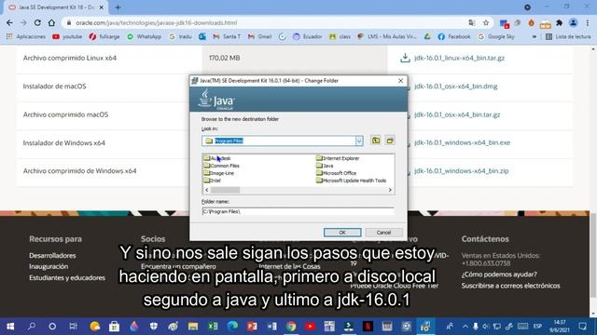Image resolution: width=597 pixels, height=335 pixels.
Task: Open the youtube bookmark
Action: click(67, 36)
